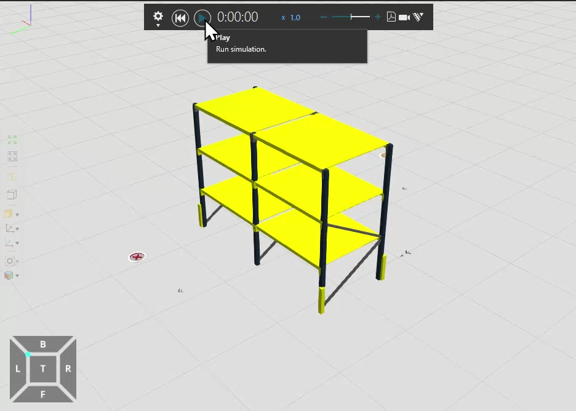Image resolution: width=576 pixels, height=411 pixels.
Task: Fill view with selected components icon
Action: [12, 156]
